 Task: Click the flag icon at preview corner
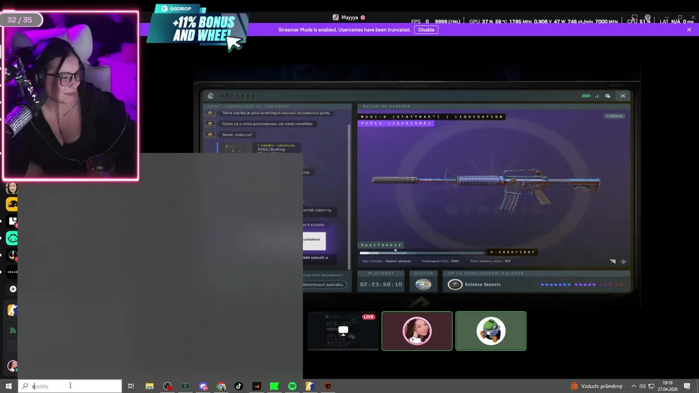point(612,261)
